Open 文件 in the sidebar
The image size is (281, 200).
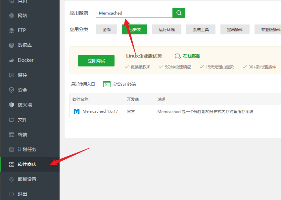[30, 120]
